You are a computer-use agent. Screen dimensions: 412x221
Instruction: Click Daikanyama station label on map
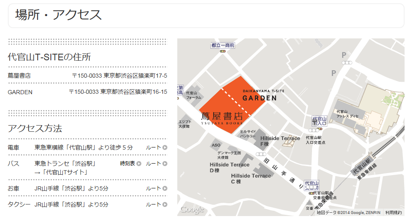[x=362, y=166]
